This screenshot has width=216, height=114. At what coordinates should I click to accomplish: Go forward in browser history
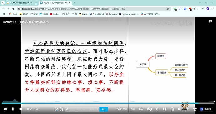[8, 9]
